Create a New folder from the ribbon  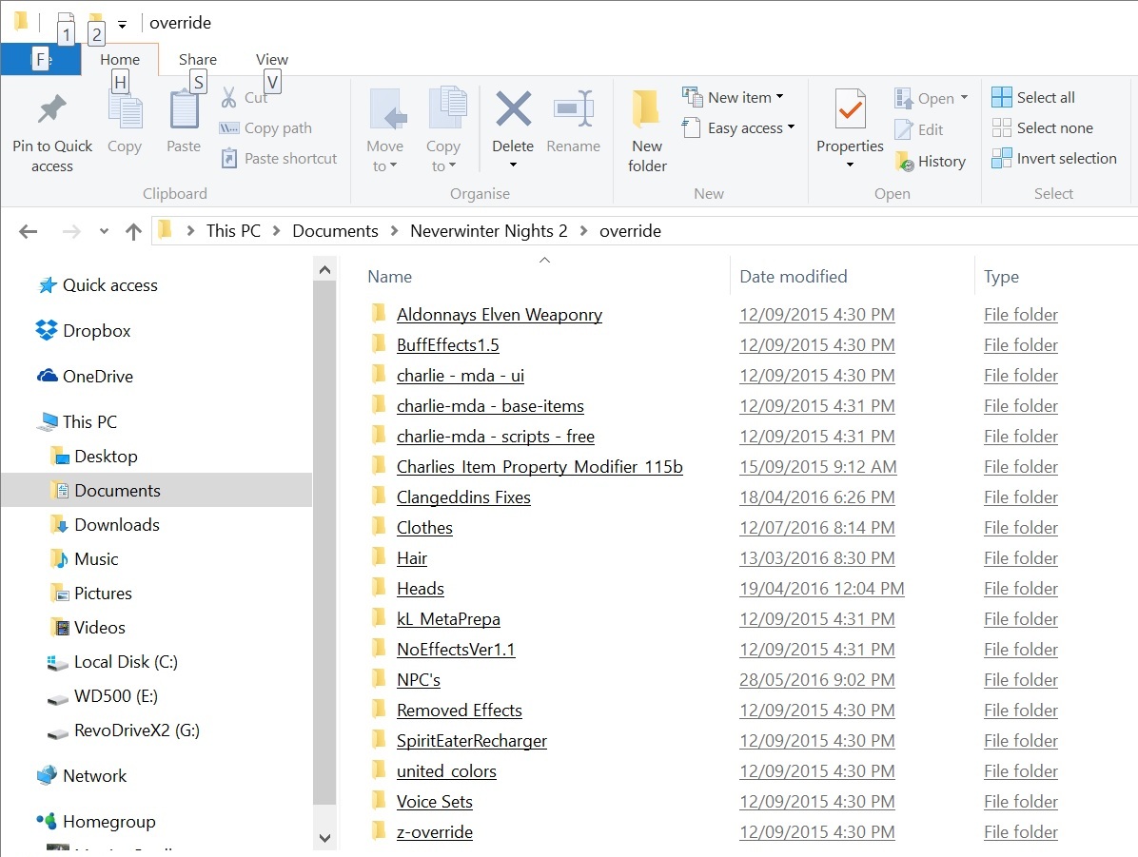[x=647, y=130]
